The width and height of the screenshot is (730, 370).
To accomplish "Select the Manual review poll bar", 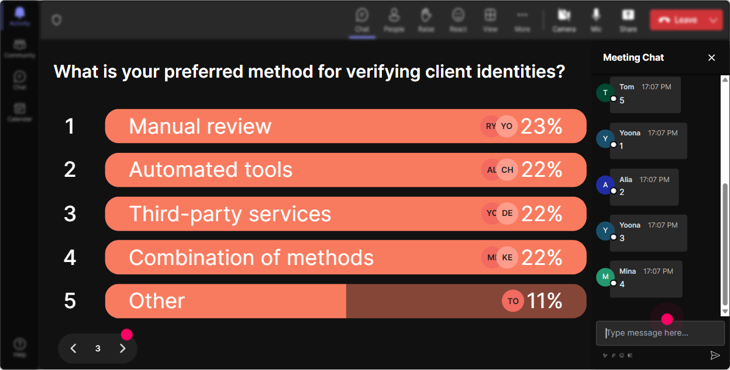I will coord(346,126).
